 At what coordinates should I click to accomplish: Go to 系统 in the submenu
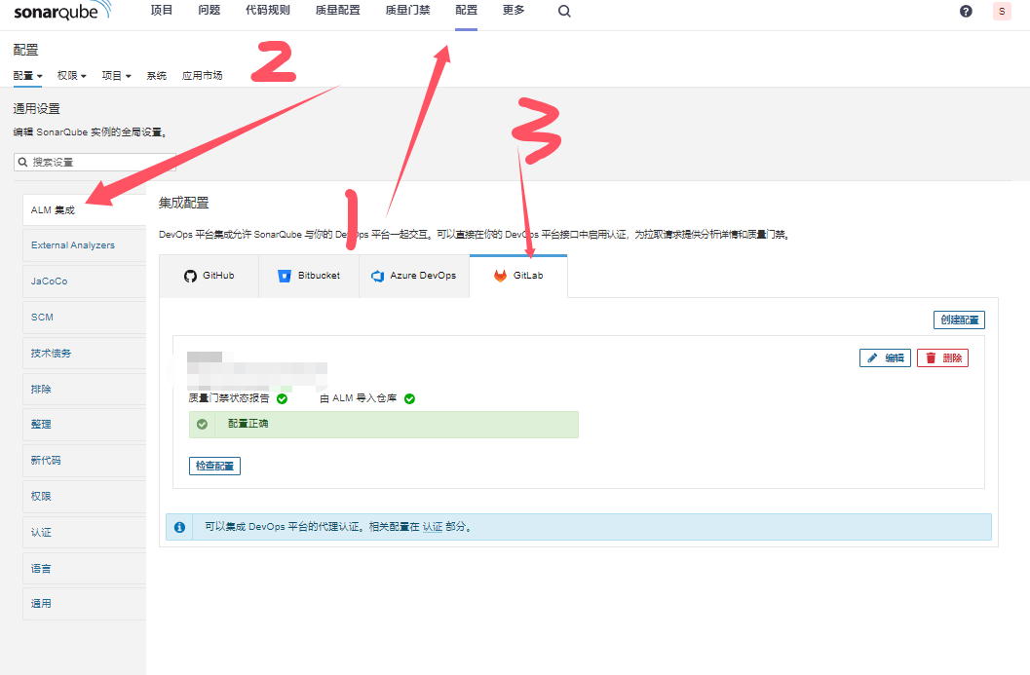click(156, 76)
